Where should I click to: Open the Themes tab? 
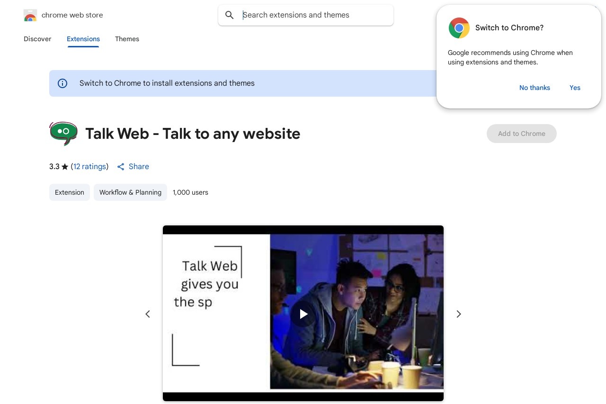(127, 39)
